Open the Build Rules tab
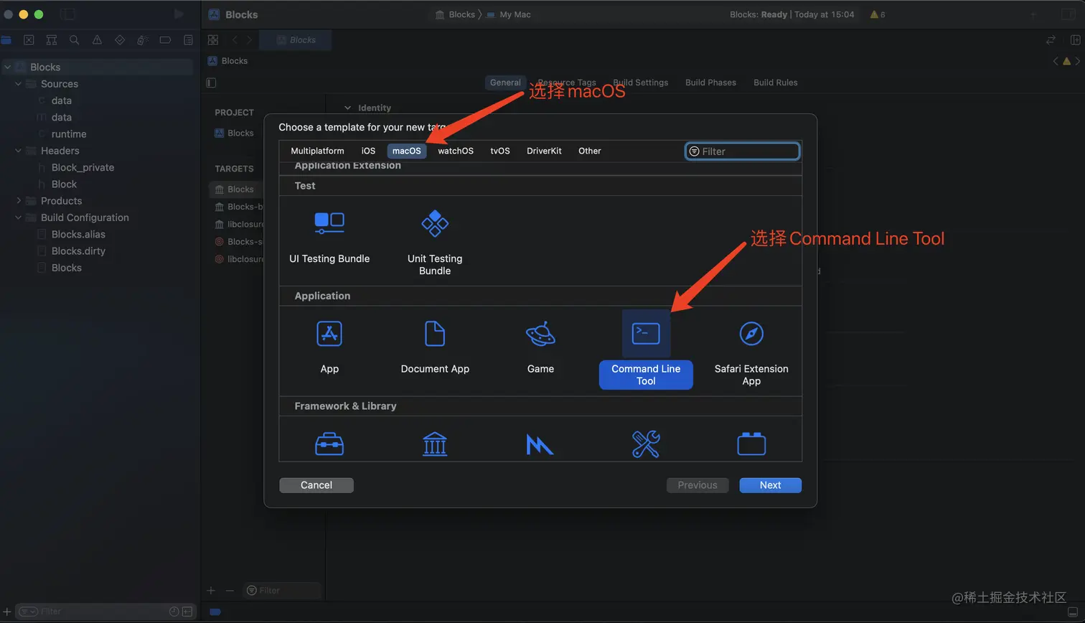The image size is (1085, 623). [x=776, y=83]
